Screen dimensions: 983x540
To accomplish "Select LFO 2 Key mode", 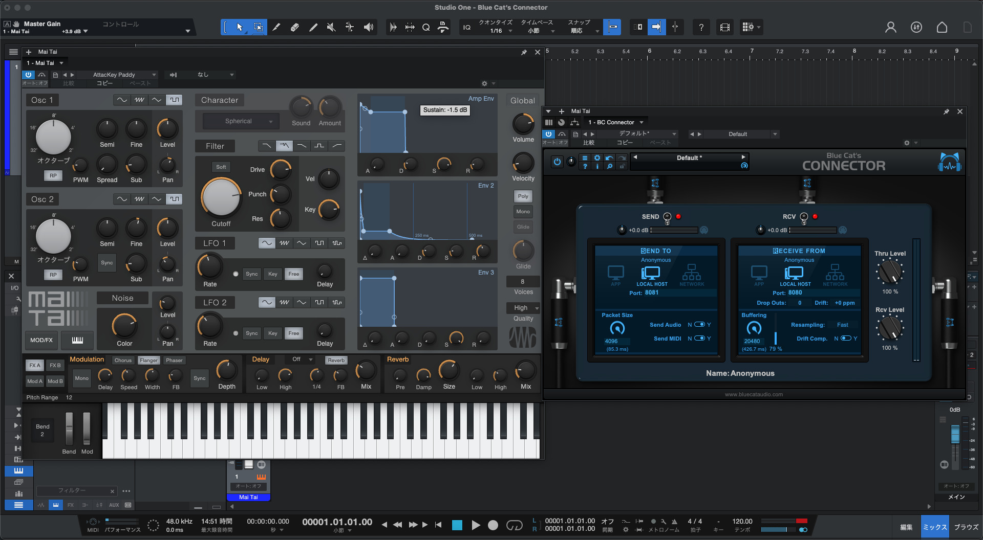I will coord(273,333).
